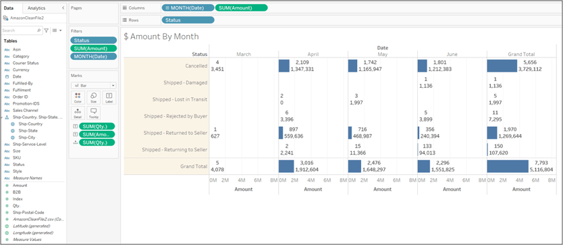This screenshot has width=563, height=245.
Task: Select Status pill on Rows shelf
Action: pos(188,20)
